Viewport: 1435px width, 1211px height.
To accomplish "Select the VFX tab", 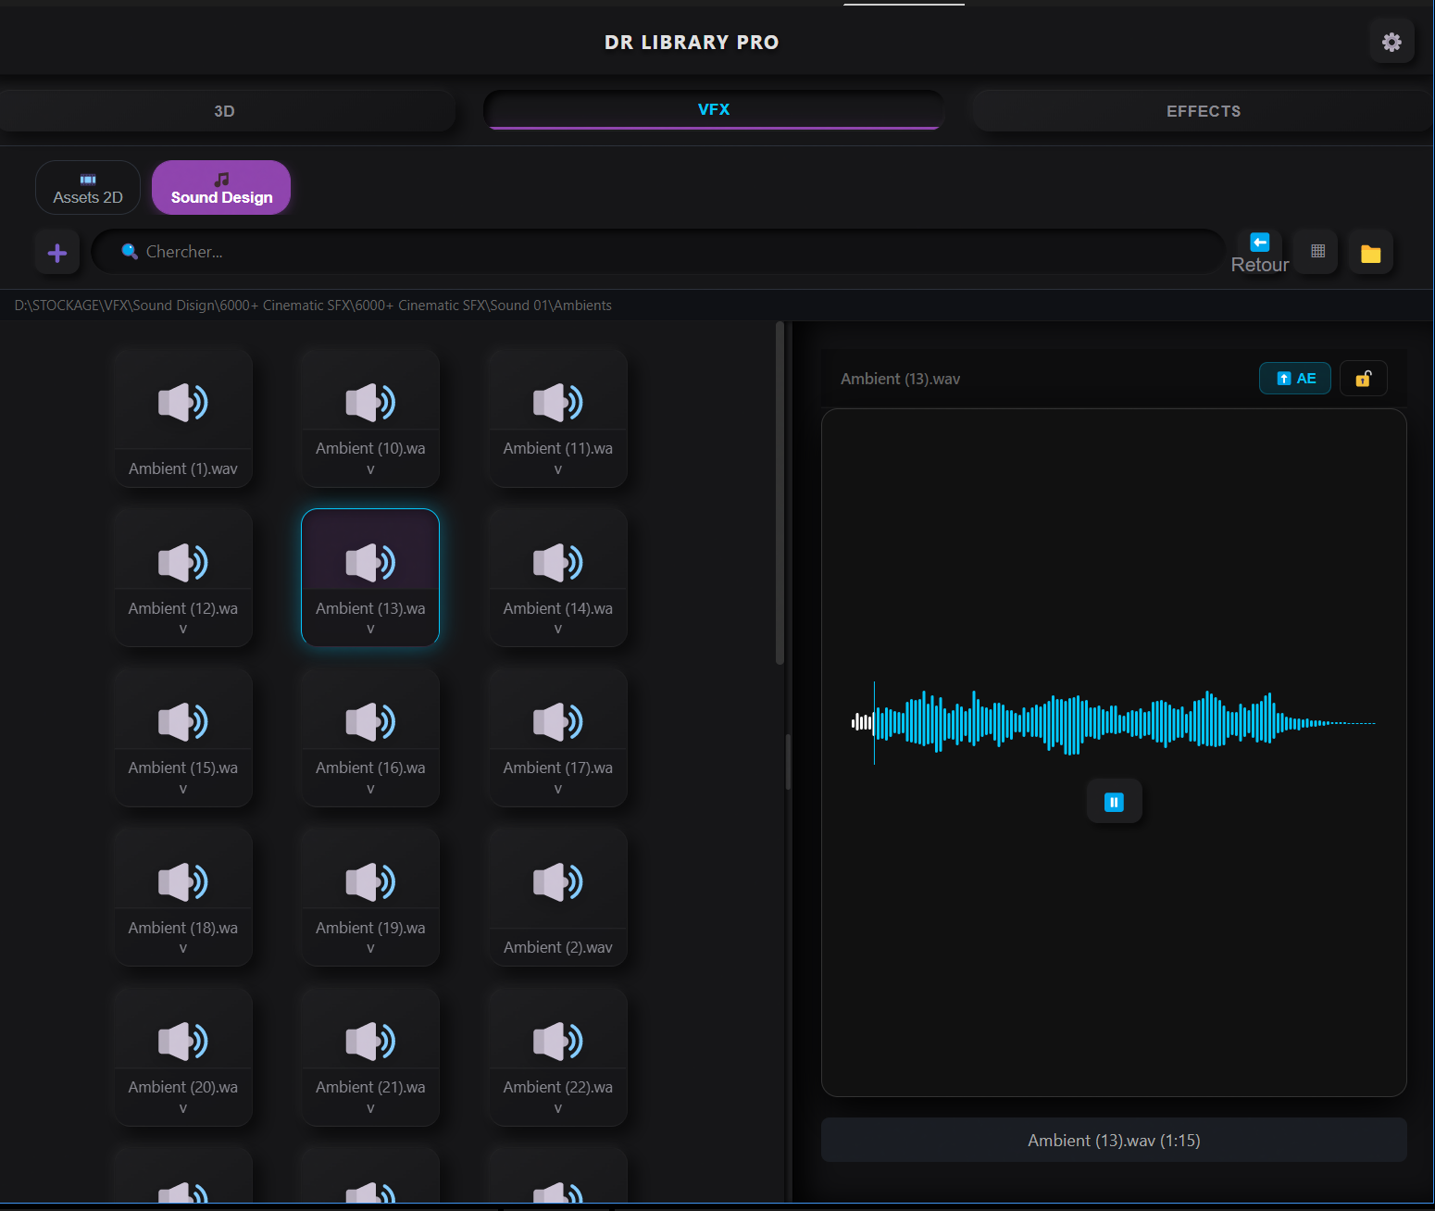I will (714, 109).
